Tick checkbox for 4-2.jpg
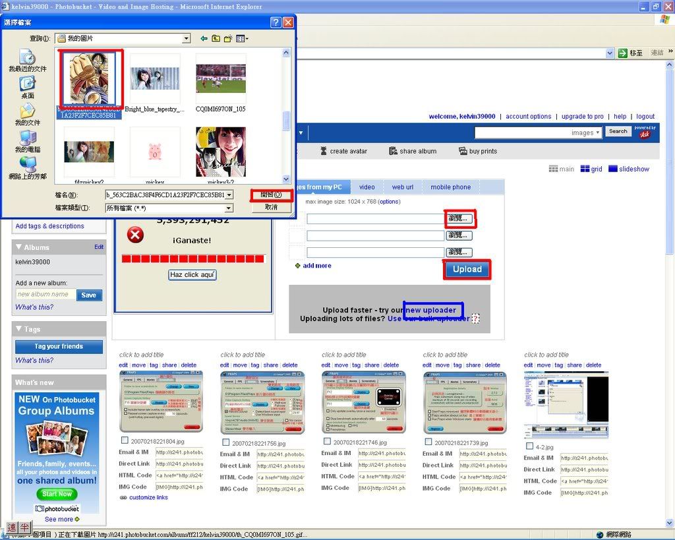The image size is (675, 540). (x=530, y=446)
